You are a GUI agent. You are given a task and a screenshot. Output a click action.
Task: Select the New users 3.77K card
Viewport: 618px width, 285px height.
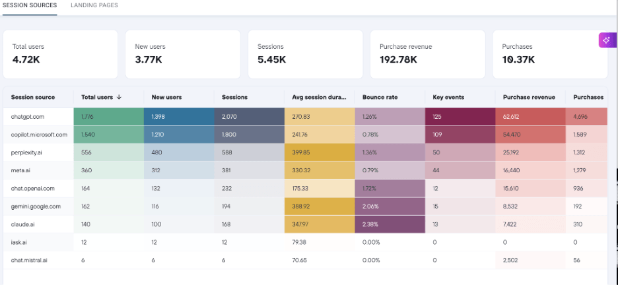[x=183, y=54]
